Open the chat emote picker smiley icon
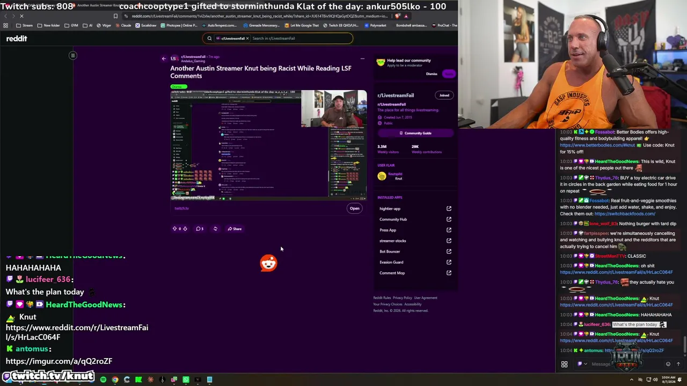Viewport: 687px width, 386px height. (668, 365)
